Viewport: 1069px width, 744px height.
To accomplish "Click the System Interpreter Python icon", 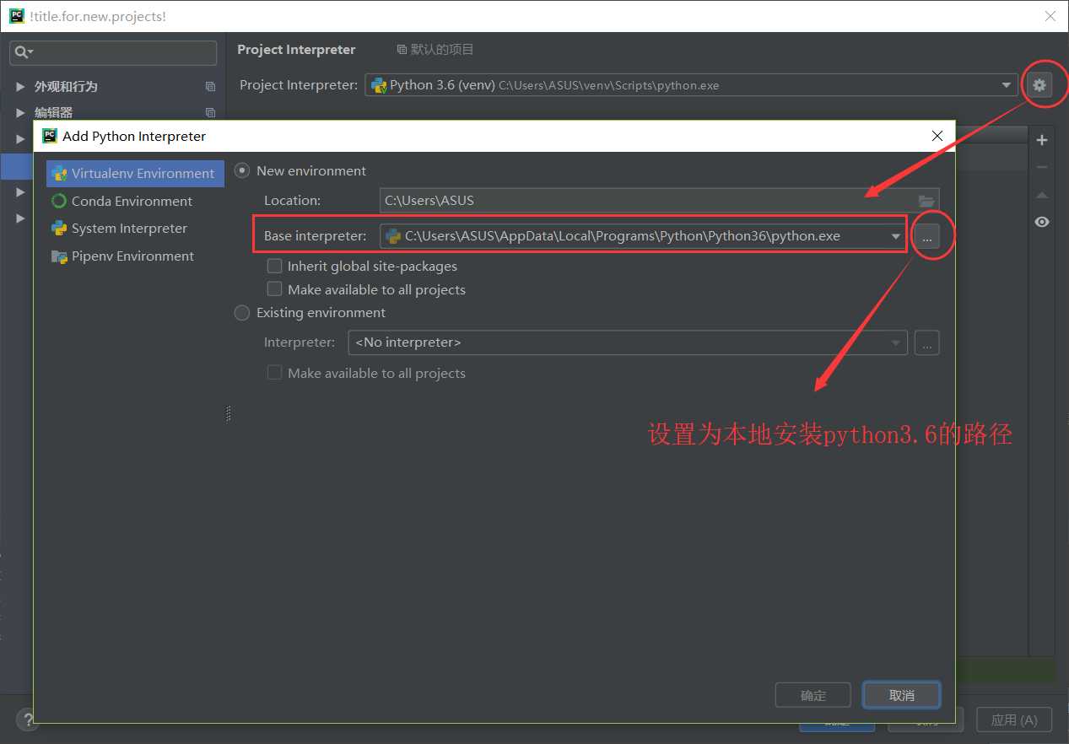I will click(59, 229).
